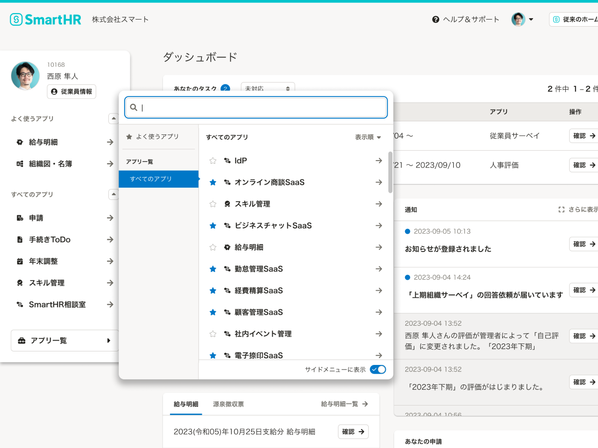Click the 西原 隼人 profile photo
This screenshot has height=448, width=598.
coord(25,76)
